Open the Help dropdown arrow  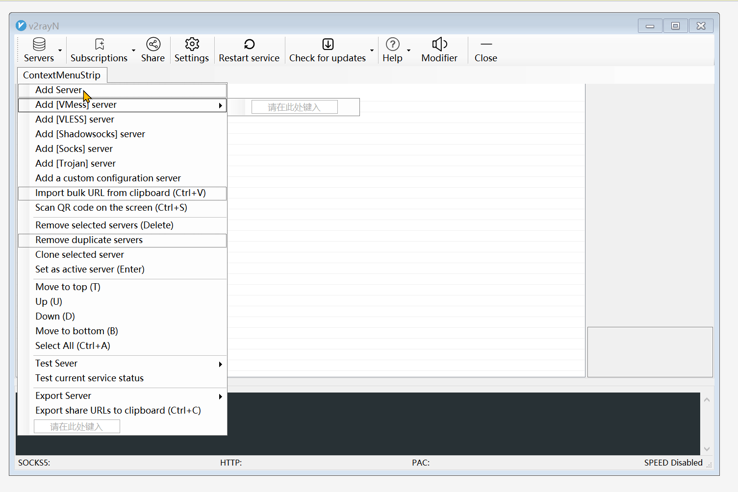[x=408, y=50]
